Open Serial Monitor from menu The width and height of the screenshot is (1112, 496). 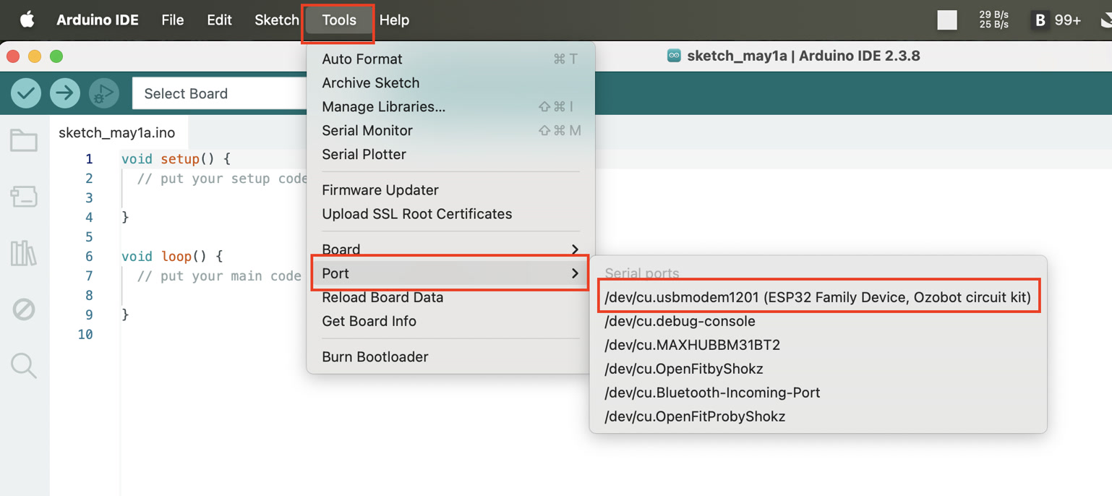point(450,131)
